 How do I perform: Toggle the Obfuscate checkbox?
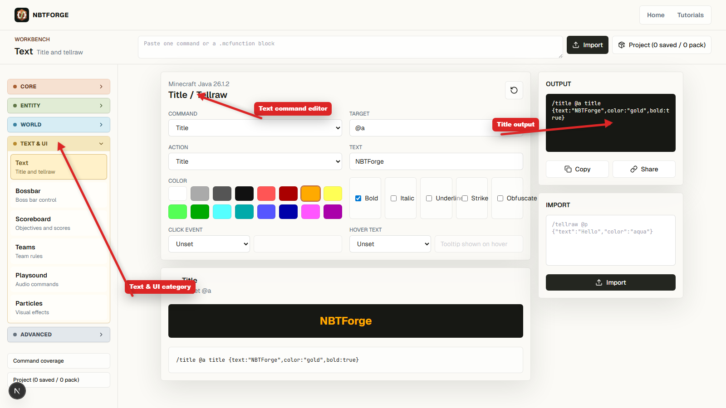(500, 198)
